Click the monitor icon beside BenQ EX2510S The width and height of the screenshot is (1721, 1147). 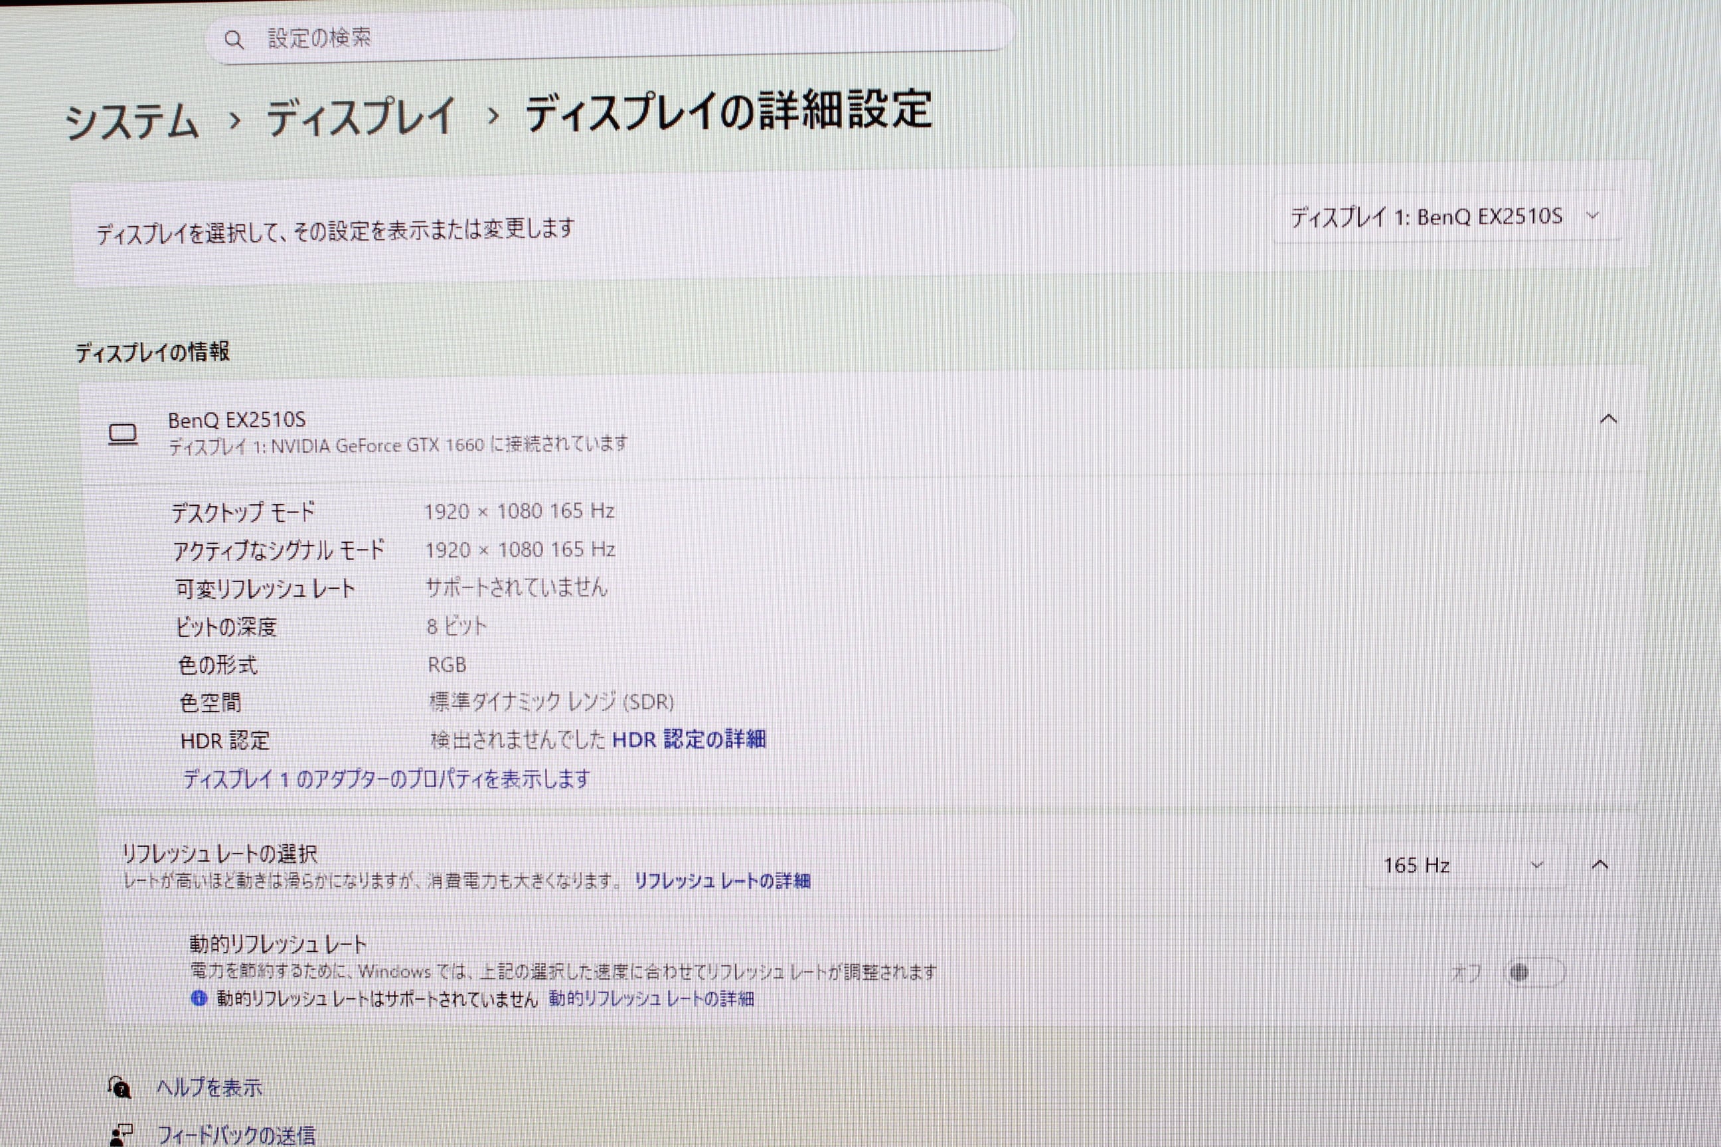click(123, 434)
